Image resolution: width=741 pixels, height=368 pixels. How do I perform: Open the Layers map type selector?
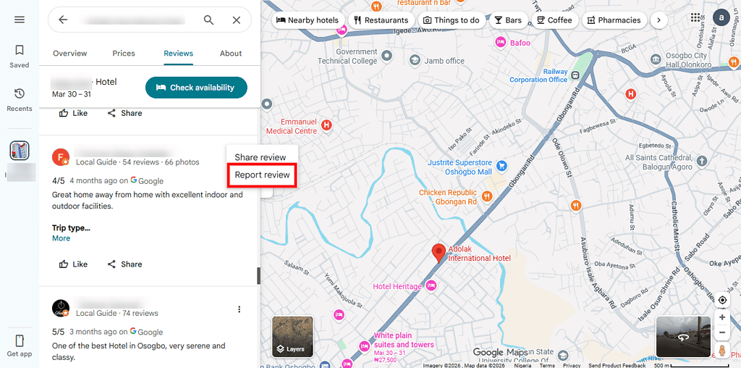[x=292, y=338]
